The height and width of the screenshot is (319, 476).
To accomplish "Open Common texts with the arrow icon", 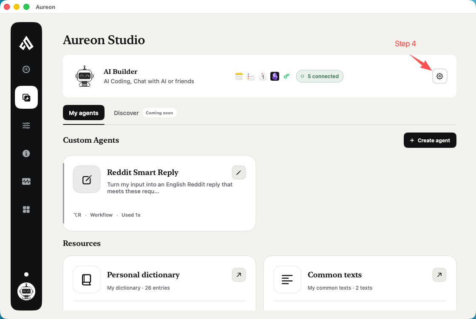I will [x=439, y=275].
